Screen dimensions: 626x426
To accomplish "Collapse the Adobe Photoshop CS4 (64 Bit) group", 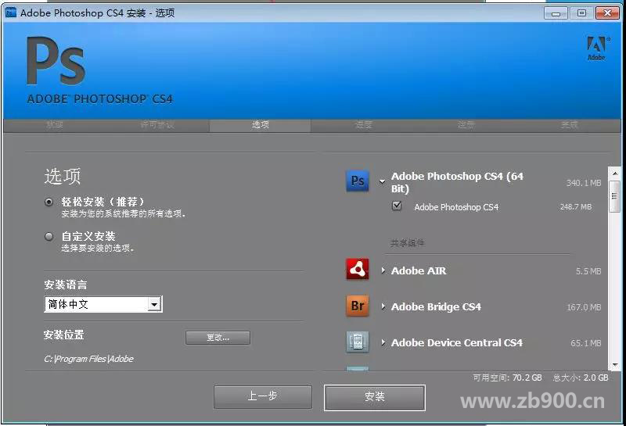I will pyautogui.click(x=383, y=181).
